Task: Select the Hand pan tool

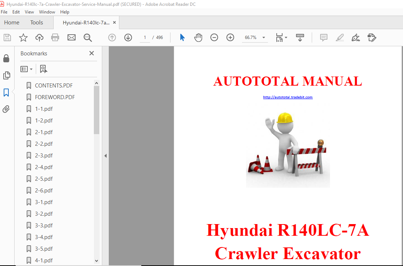Action: [x=198, y=38]
